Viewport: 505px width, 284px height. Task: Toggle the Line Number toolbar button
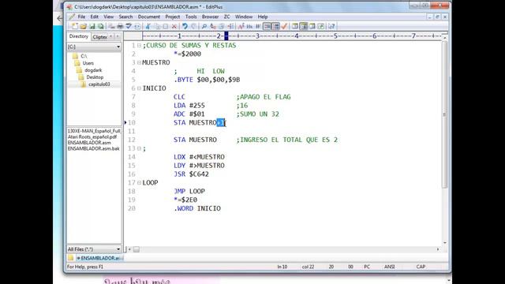(x=275, y=26)
